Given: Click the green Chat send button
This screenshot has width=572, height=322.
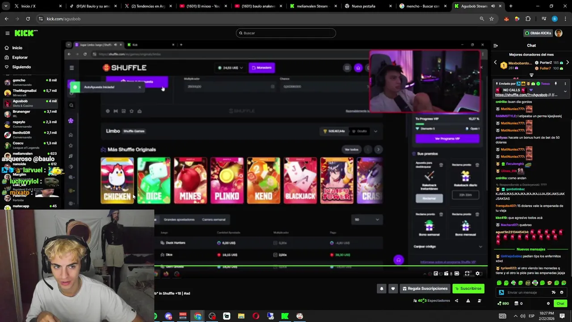Looking at the screenshot, I should point(560,304).
